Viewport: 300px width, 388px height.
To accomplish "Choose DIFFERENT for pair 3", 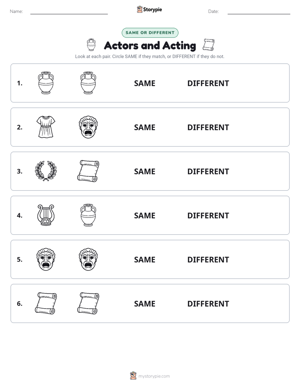I will coord(208,171).
